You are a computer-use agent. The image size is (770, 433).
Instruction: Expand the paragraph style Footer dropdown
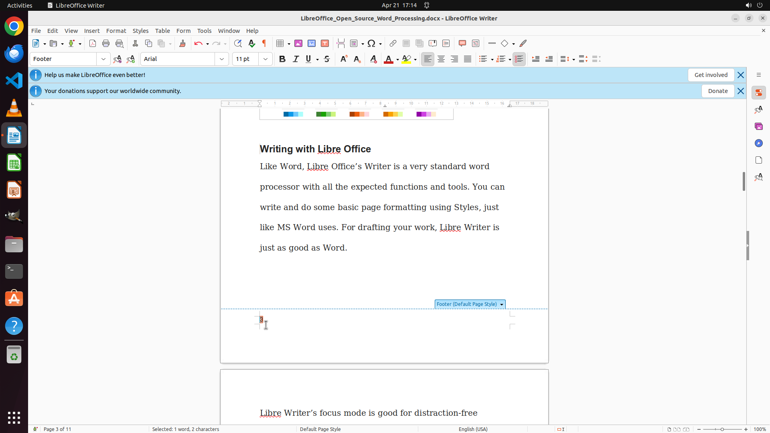pyautogui.click(x=103, y=59)
